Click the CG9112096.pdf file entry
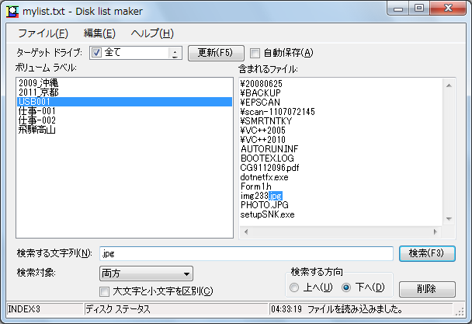 click(x=269, y=168)
